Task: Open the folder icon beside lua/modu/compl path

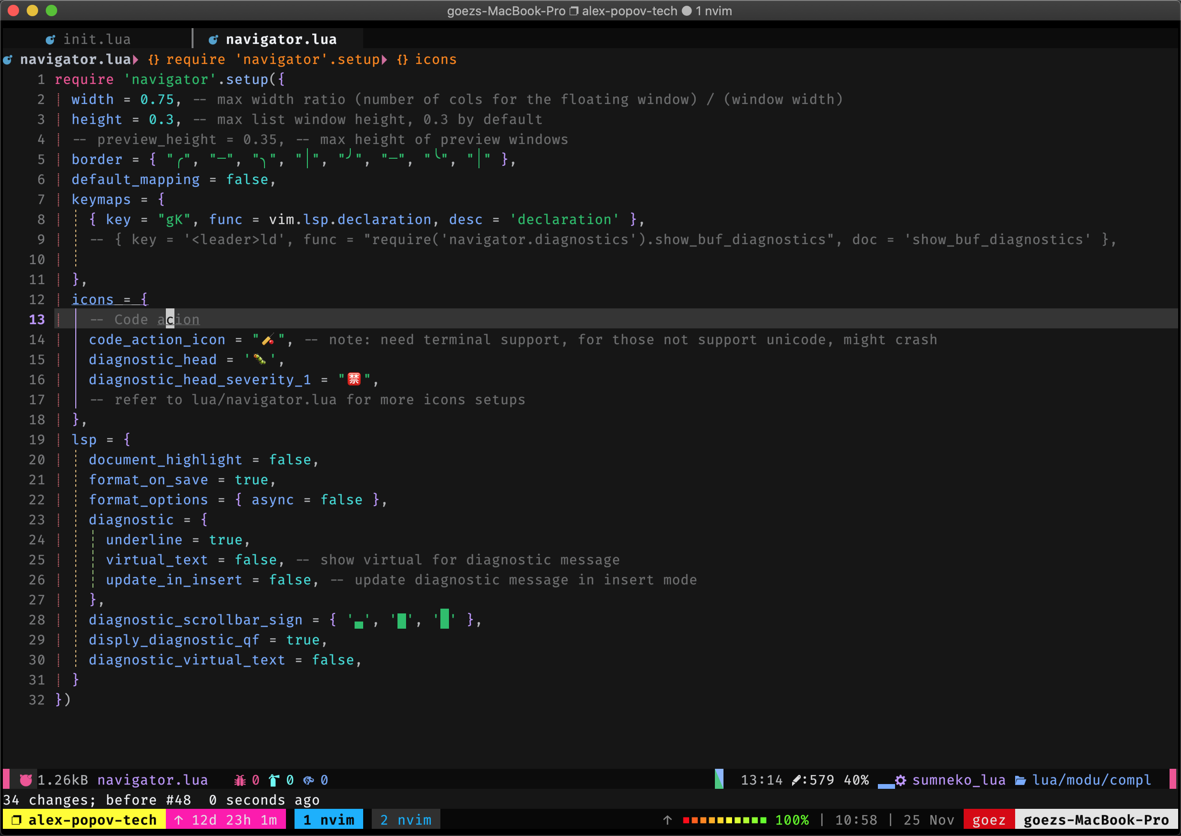Action: pyautogui.click(x=1021, y=779)
